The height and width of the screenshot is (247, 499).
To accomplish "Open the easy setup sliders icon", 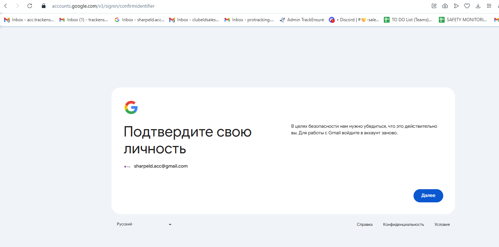I will coord(489,6).
